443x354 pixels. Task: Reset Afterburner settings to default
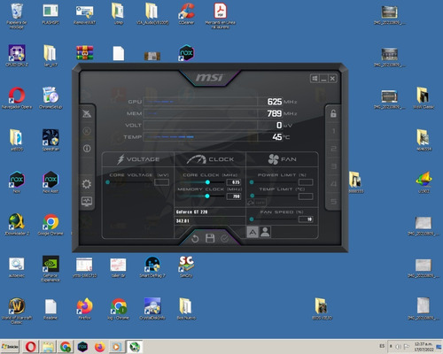pos(195,238)
